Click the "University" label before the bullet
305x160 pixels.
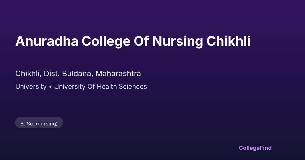(31, 87)
